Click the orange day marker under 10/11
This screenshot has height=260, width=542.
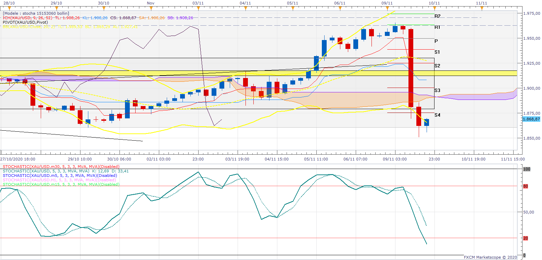click(434, 8)
